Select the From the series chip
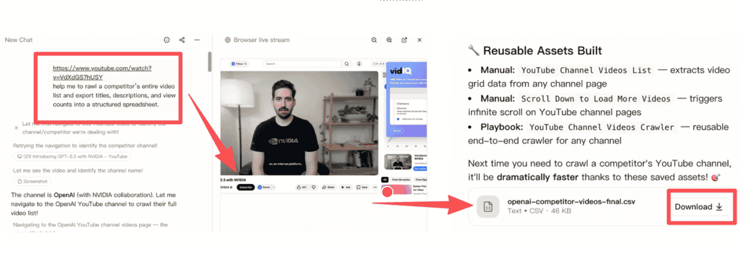Image resolution: width=741 pixels, height=253 pixels. 401,179
